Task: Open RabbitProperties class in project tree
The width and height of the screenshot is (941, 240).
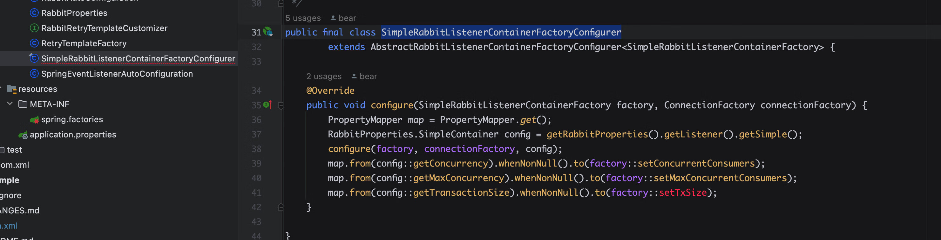Action: 74,13
